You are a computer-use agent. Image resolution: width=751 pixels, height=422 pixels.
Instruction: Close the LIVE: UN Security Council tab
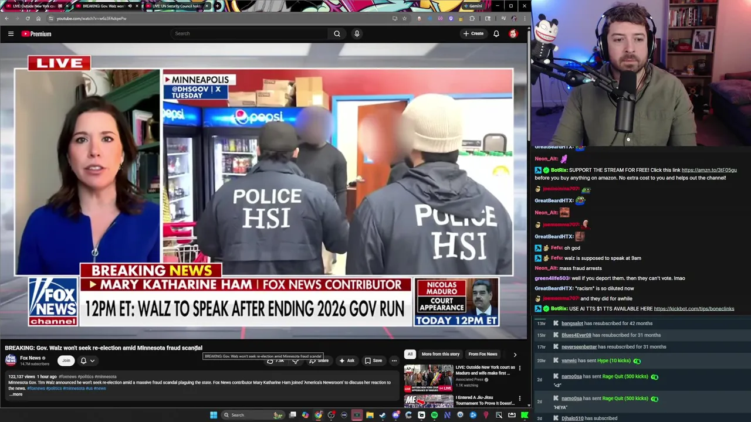pyautogui.click(x=207, y=6)
